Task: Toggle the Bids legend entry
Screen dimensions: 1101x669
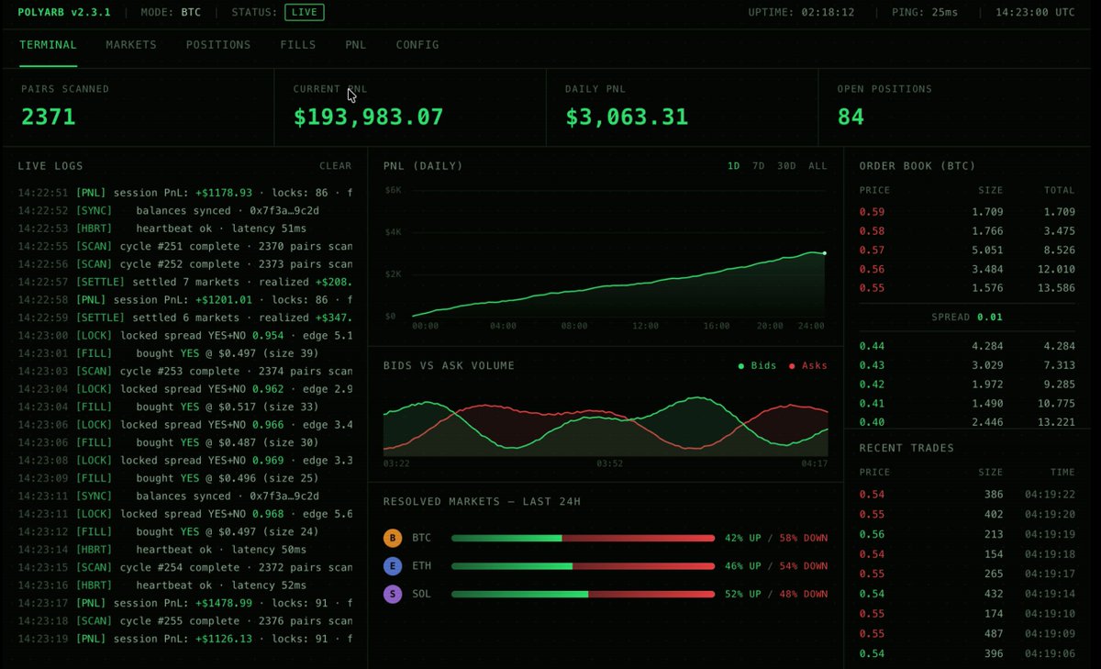Action: point(758,366)
